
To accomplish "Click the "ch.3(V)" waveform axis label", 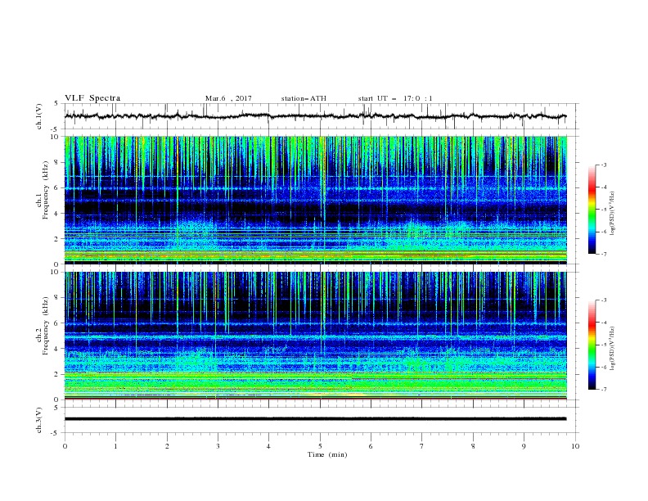I will [x=39, y=420].
